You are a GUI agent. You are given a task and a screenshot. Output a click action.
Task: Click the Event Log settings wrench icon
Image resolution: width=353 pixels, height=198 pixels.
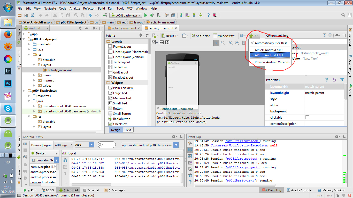click(190, 143)
